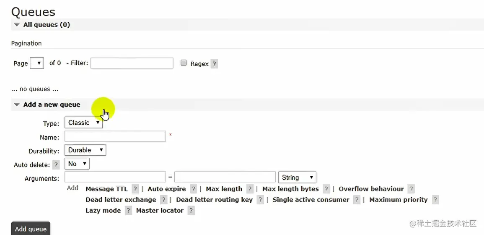
Task: Show help for Dead letter routing key
Action: (x=260, y=200)
